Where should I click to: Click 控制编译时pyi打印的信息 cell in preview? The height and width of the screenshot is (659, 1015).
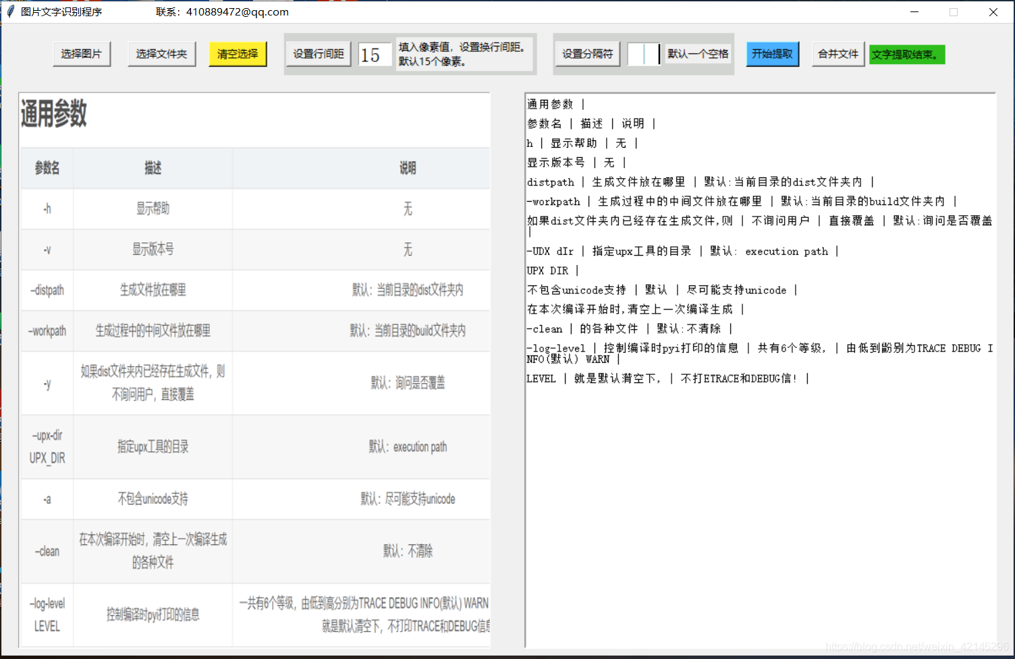pyautogui.click(x=153, y=614)
